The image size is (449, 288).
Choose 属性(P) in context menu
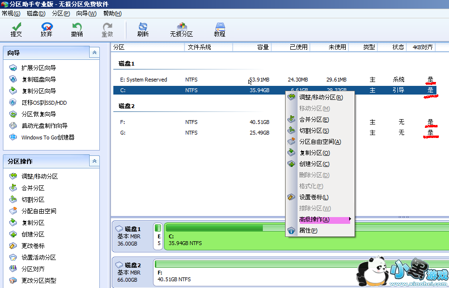click(x=320, y=231)
